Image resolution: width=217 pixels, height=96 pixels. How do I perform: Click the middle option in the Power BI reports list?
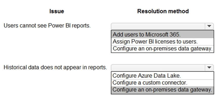tap(162, 41)
